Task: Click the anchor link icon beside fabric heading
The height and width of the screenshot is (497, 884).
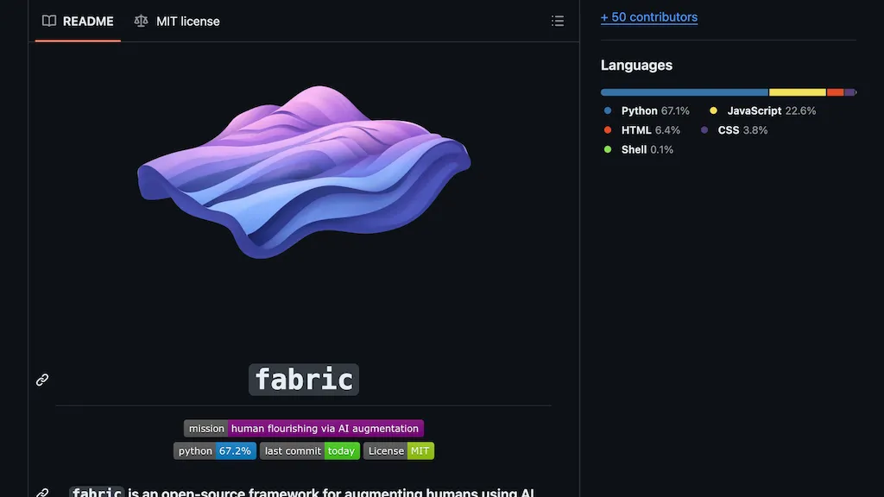Action: tap(41, 380)
